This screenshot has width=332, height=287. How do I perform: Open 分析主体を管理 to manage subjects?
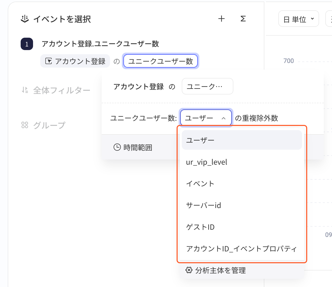(x=216, y=270)
